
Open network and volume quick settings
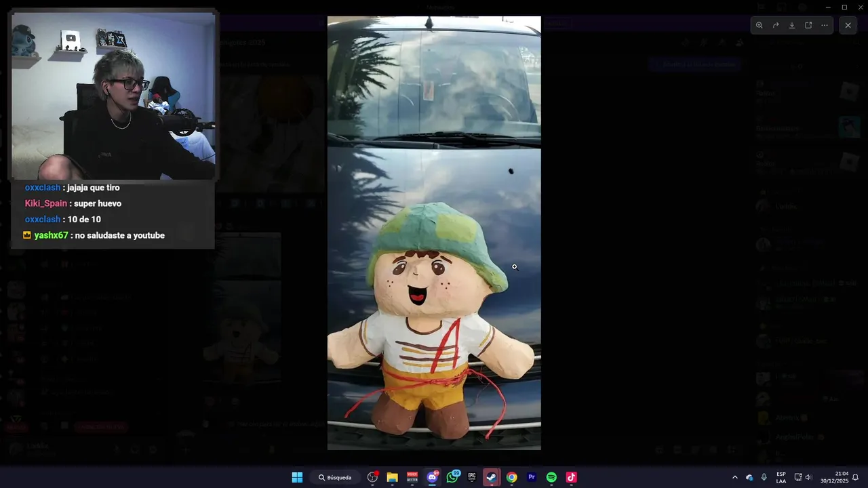click(x=803, y=477)
